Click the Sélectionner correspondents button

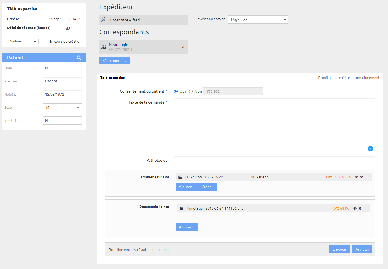click(x=115, y=61)
